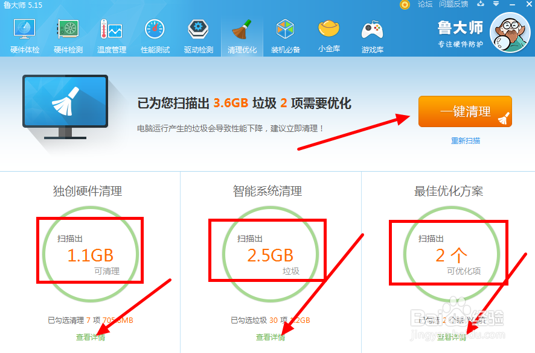Click the monitor with broom illustration
The width and height of the screenshot is (535, 353).
click(x=65, y=107)
